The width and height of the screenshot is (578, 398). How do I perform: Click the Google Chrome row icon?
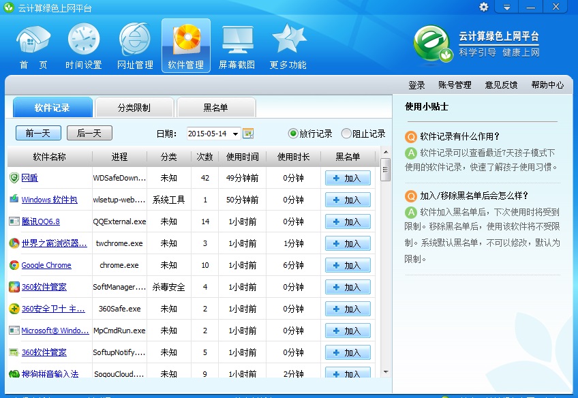(x=14, y=265)
